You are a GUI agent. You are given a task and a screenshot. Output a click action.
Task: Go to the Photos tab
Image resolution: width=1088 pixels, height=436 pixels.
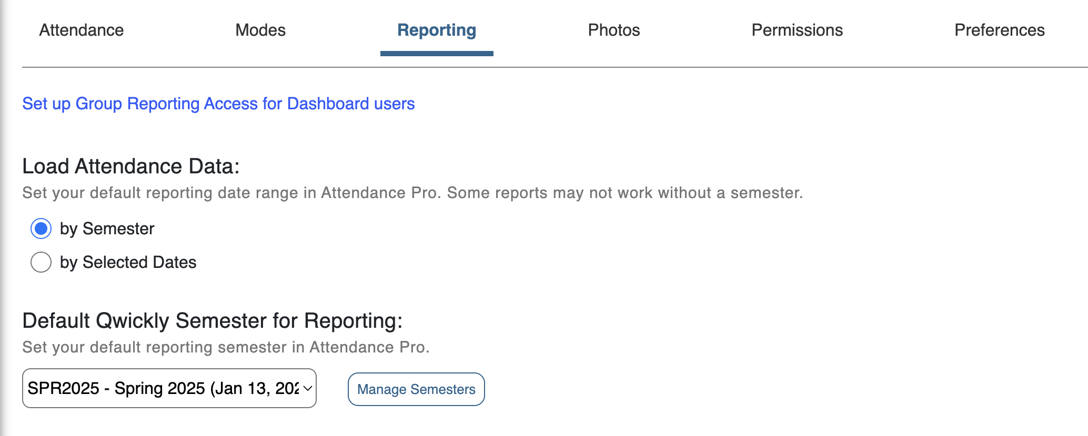pyautogui.click(x=614, y=30)
